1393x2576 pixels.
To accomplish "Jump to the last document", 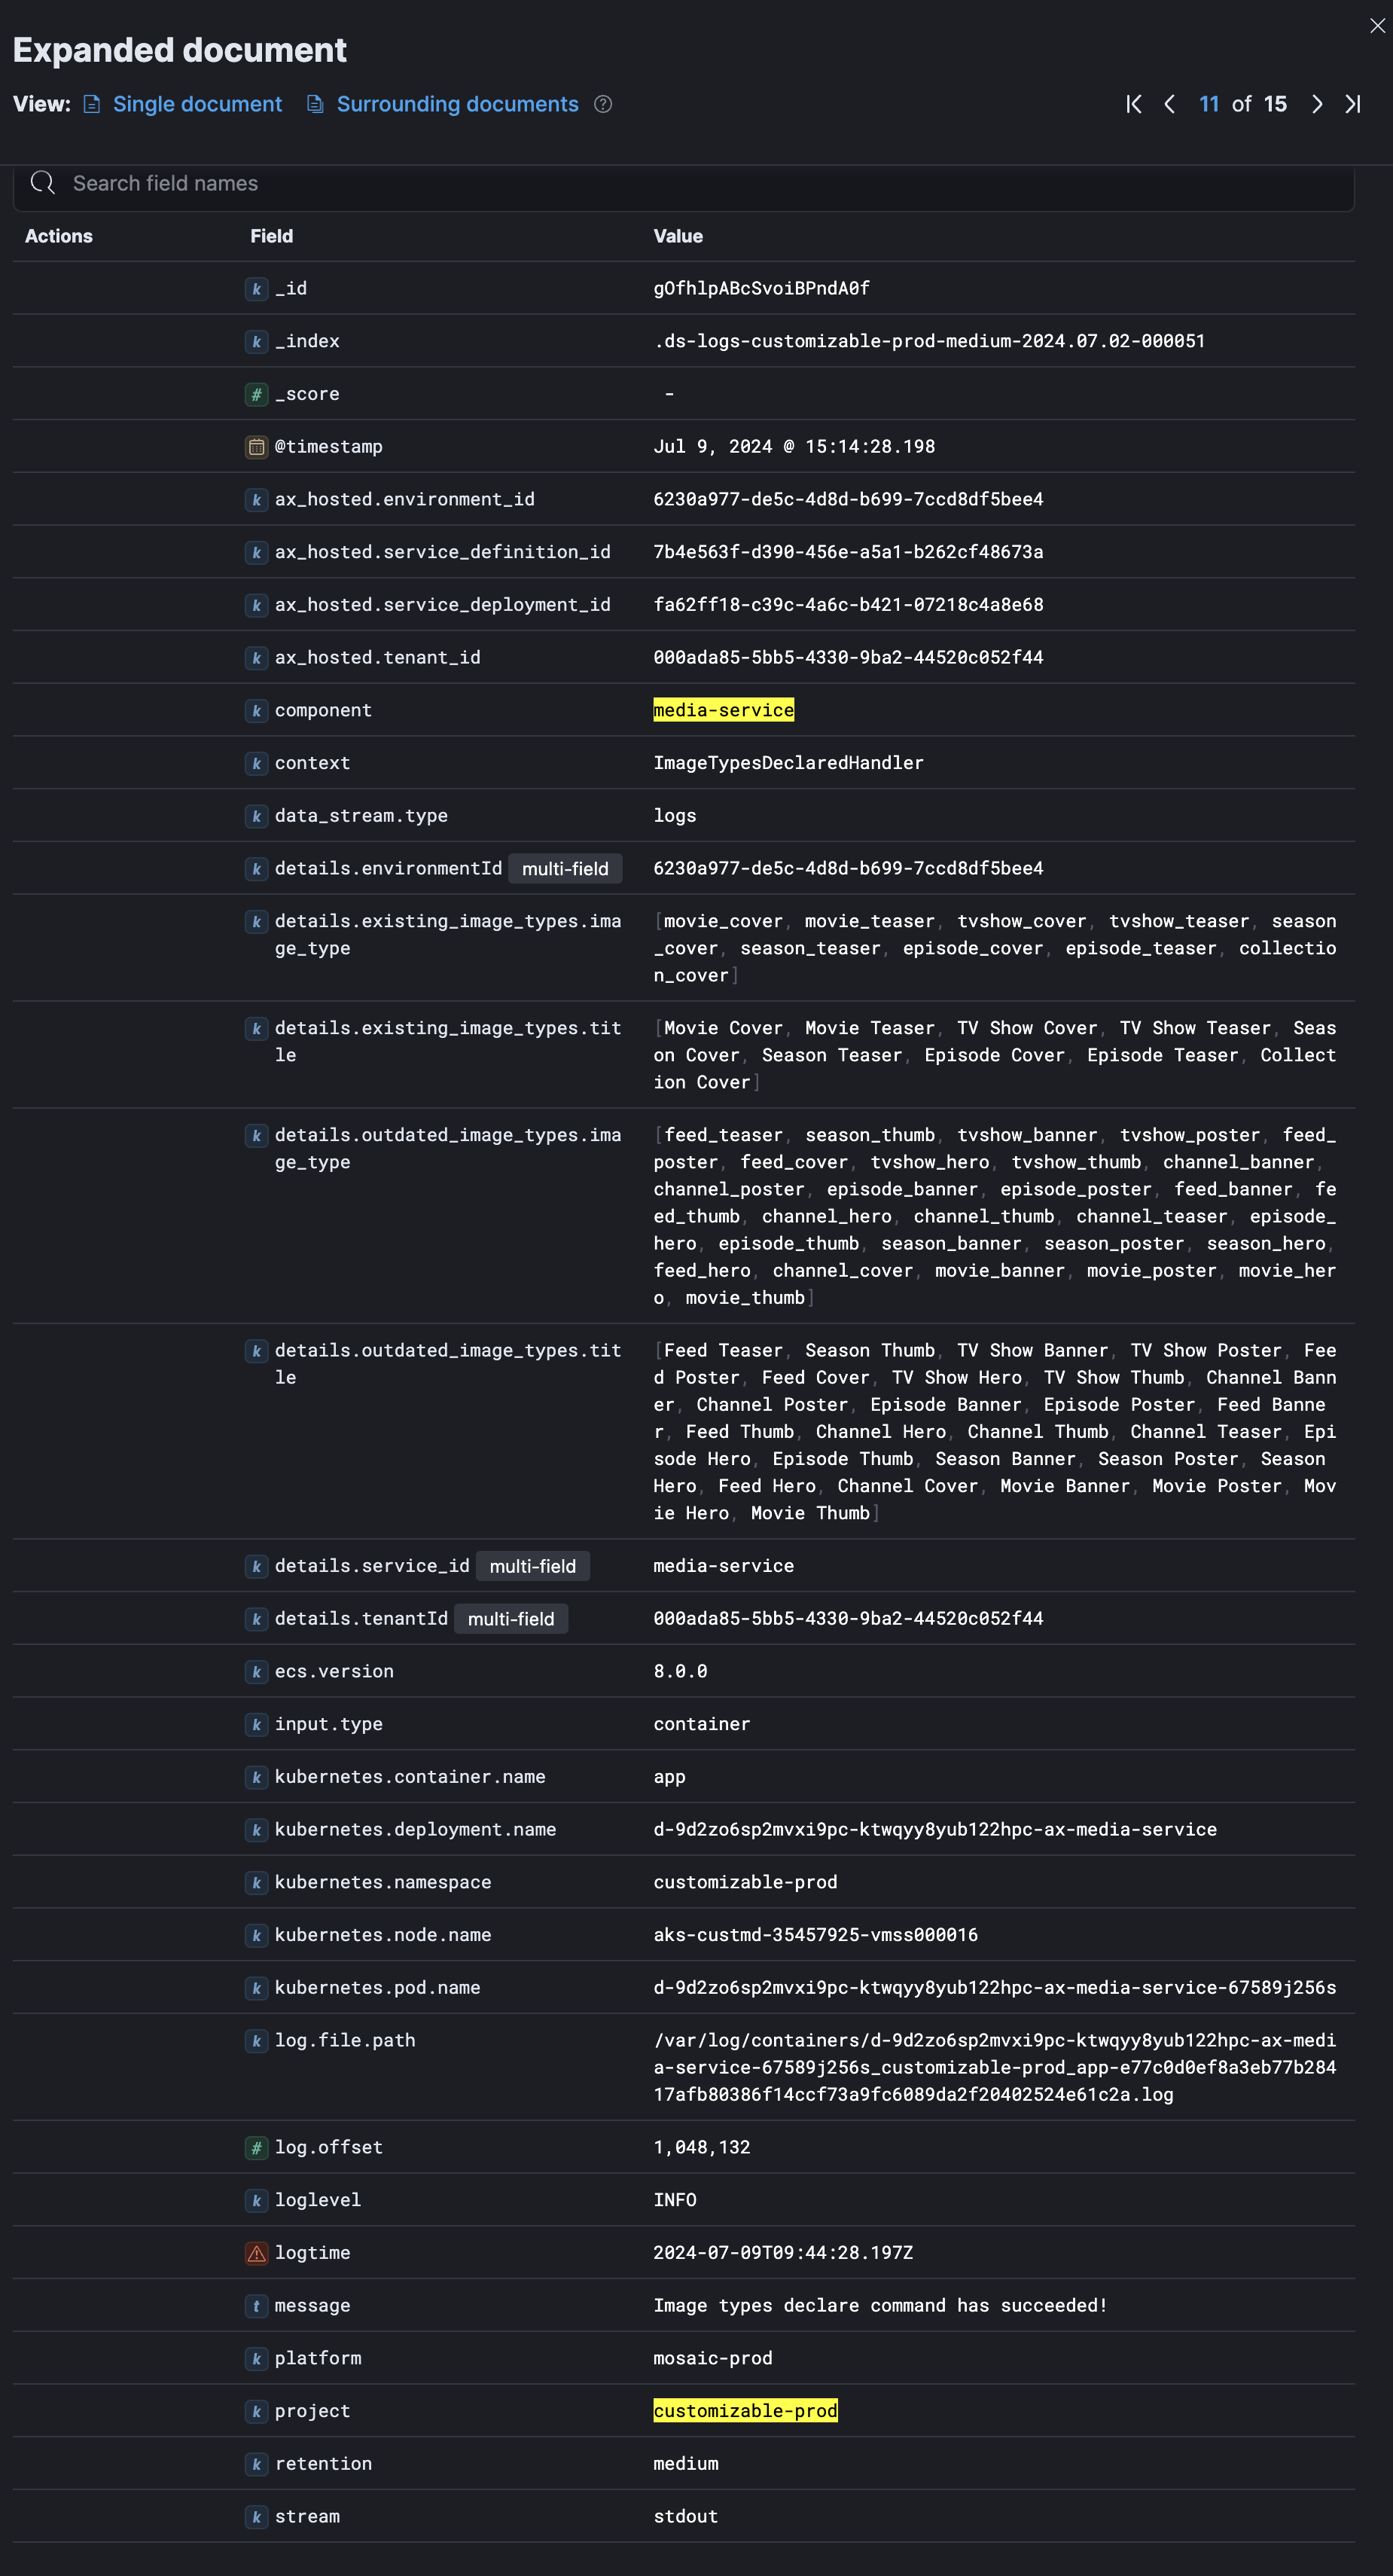I will point(1353,104).
